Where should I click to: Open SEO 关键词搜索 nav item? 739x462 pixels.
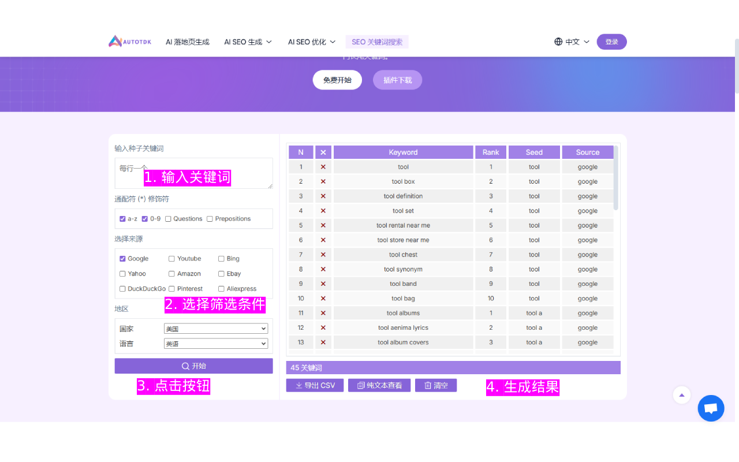tap(377, 42)
